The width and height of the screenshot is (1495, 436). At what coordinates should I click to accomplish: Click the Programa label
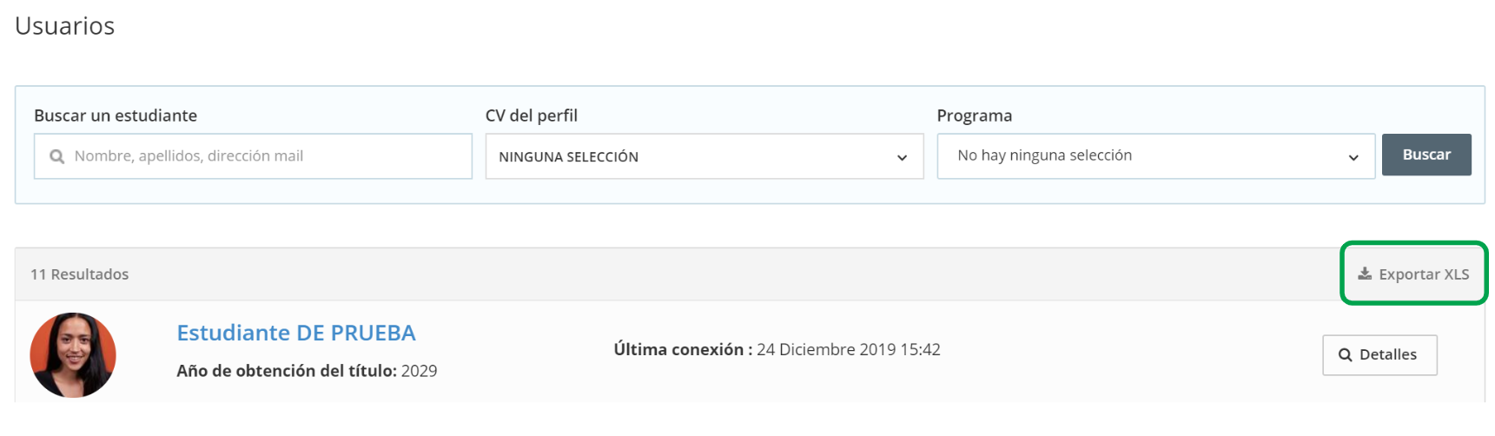[974, 116]
